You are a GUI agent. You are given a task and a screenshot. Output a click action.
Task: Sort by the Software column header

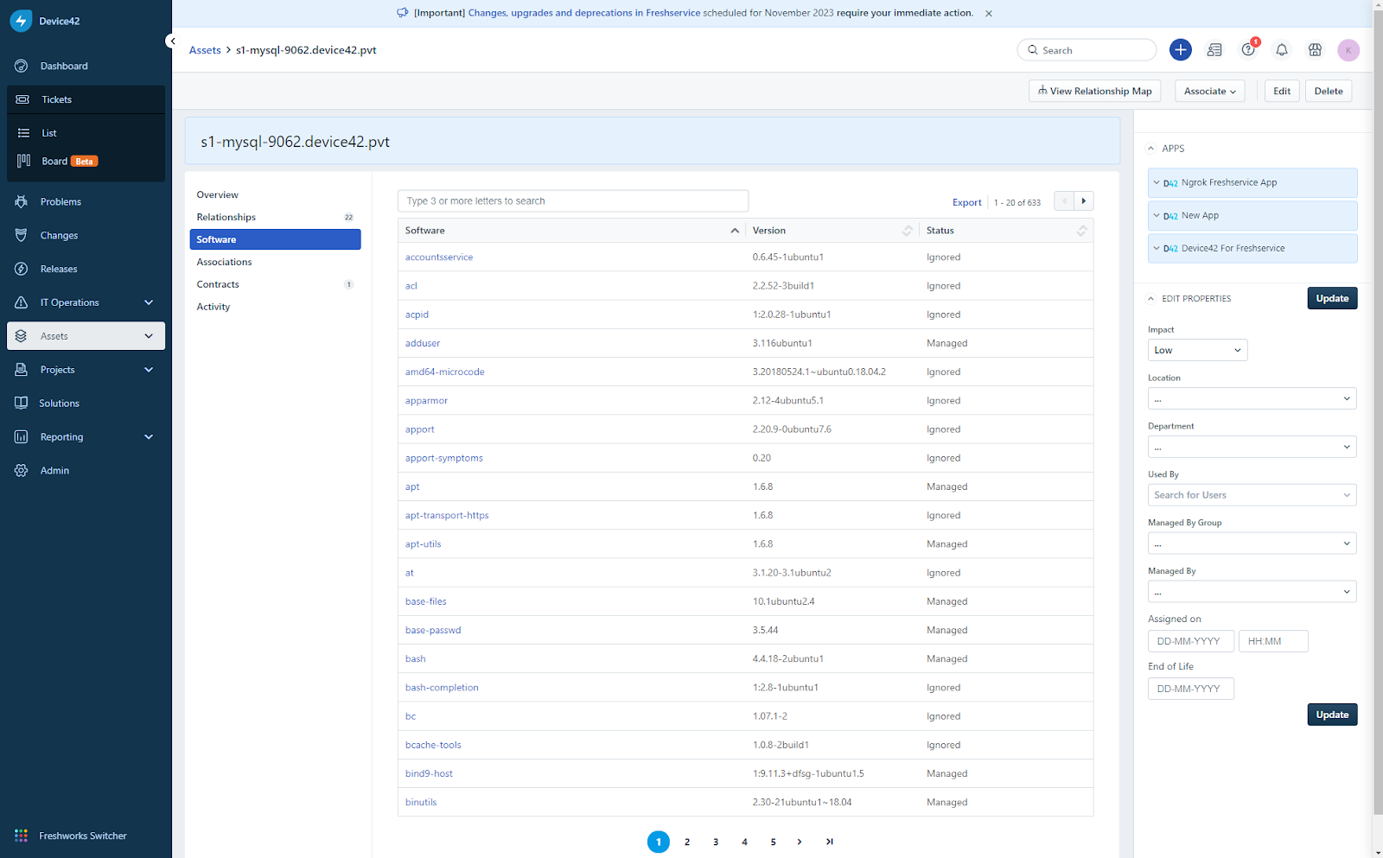coord(570,231)
